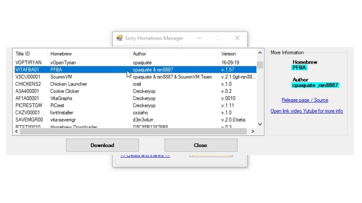Select the AF1A00001 row
The width and height of the screenshot is (362, 203).
pos(136,98)
